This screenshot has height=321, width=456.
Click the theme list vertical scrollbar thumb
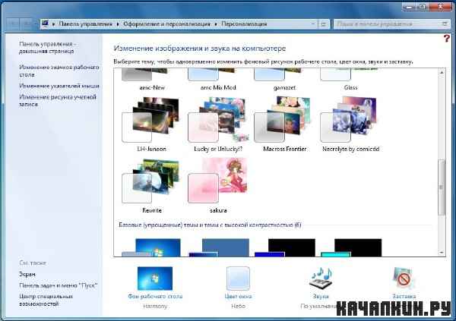[442, 187]
